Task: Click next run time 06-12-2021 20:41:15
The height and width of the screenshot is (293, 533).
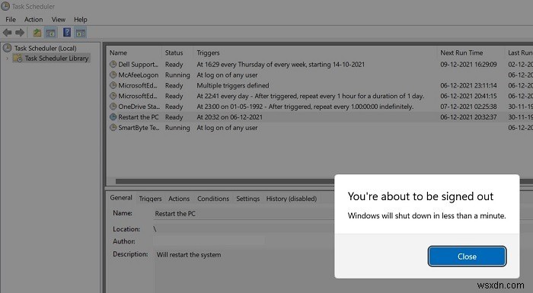Action: [468, 96]
